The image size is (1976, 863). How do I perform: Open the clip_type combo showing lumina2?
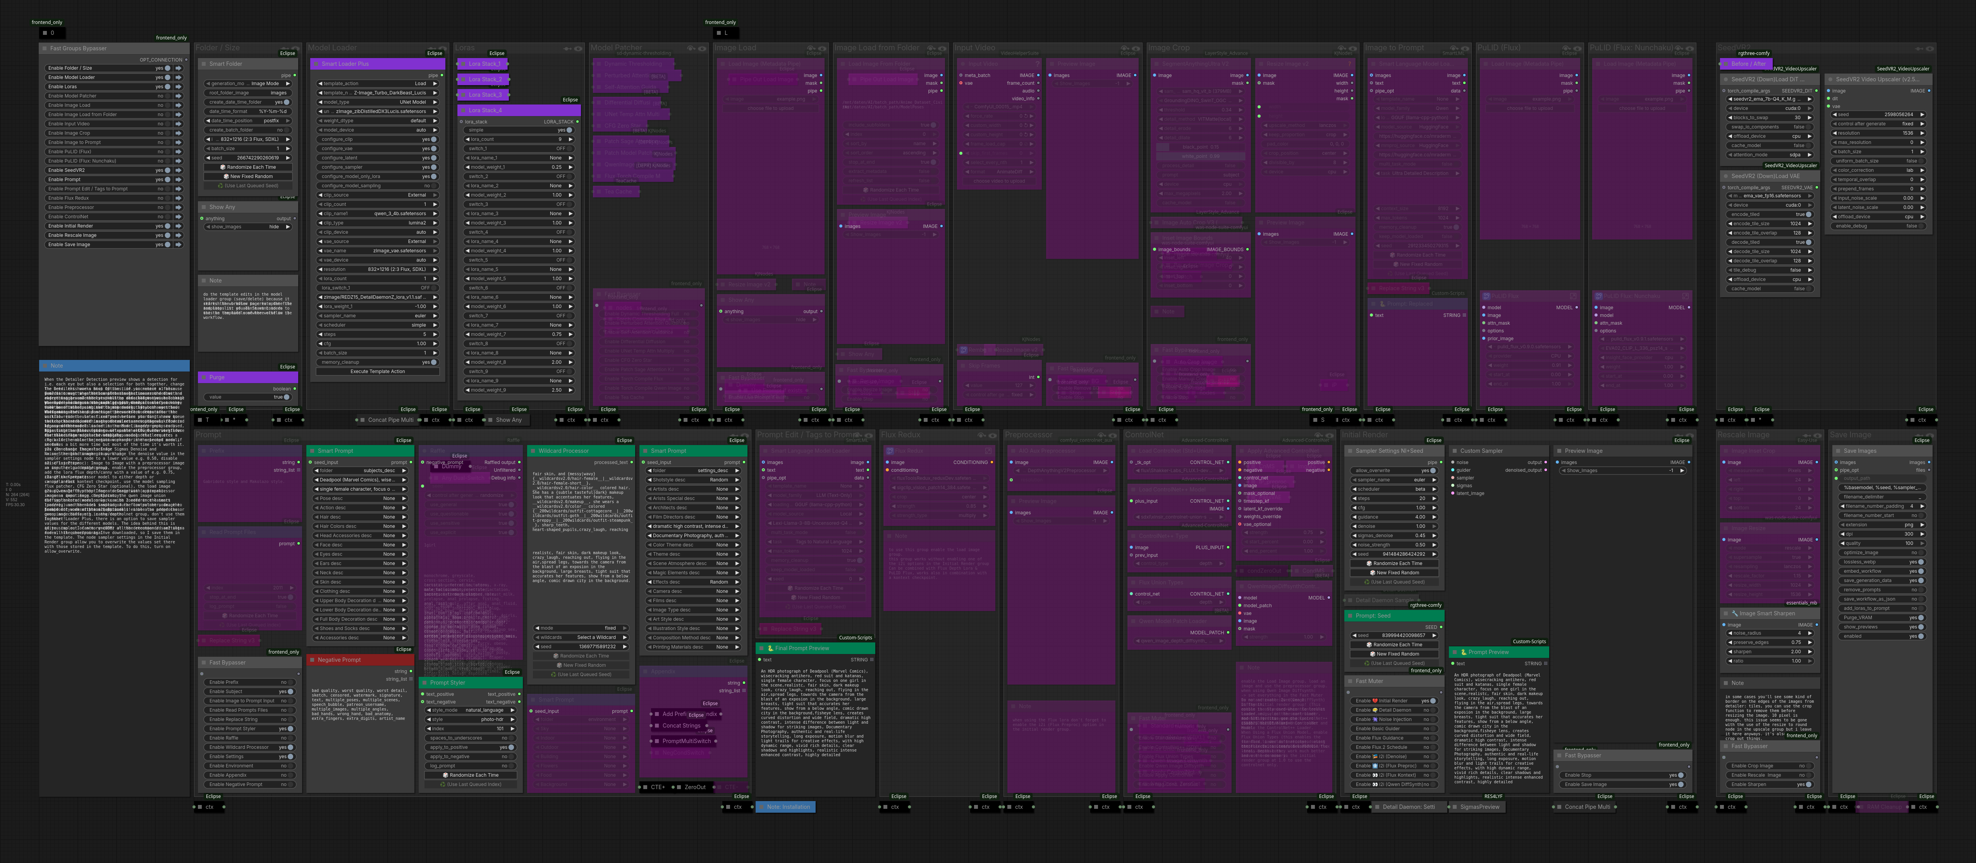(x=378, y=223)
